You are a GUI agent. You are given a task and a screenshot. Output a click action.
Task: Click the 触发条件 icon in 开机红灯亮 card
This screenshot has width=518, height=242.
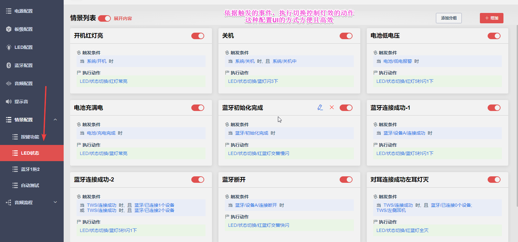[x=79, y=53]
